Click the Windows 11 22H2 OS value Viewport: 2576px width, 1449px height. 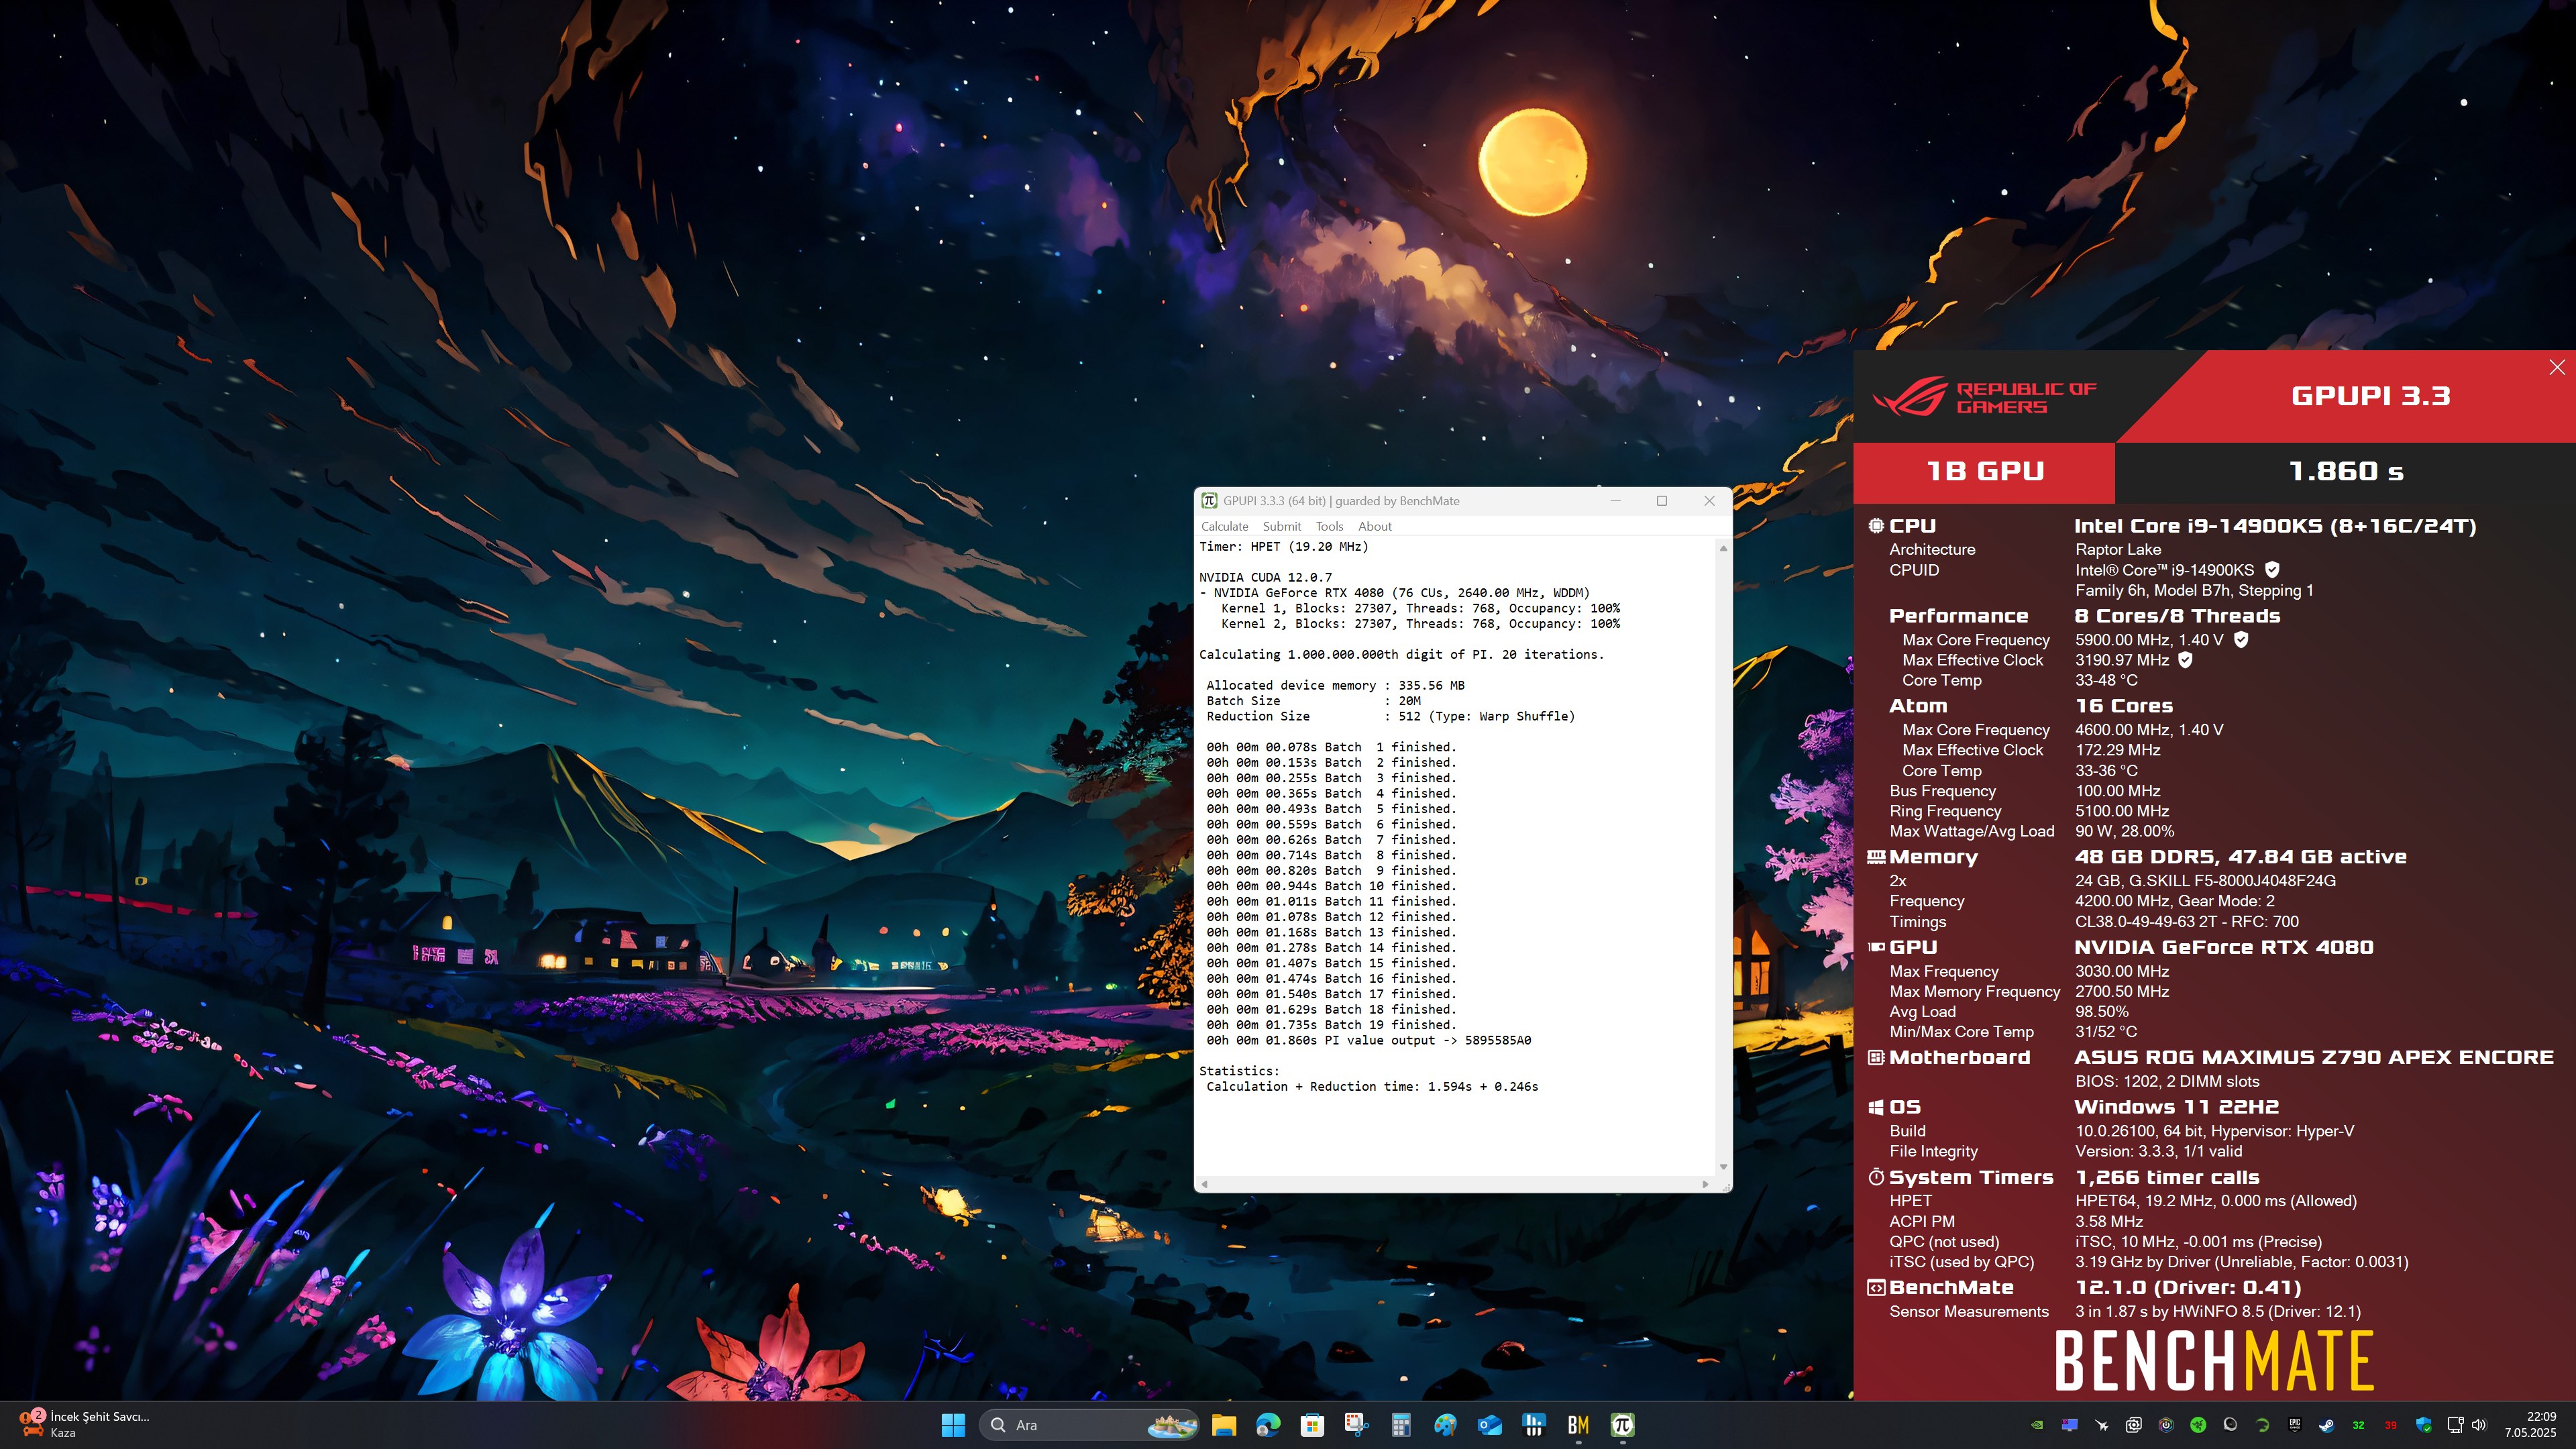(2176, 1107)
